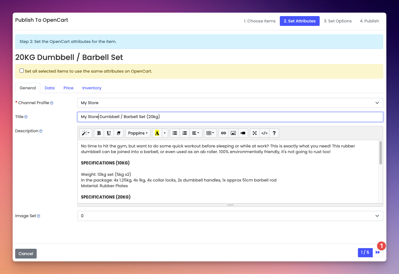Toggle fullscreen mode for the editor
The width and height of the screenshot is (399, 274).
(255, 133)
